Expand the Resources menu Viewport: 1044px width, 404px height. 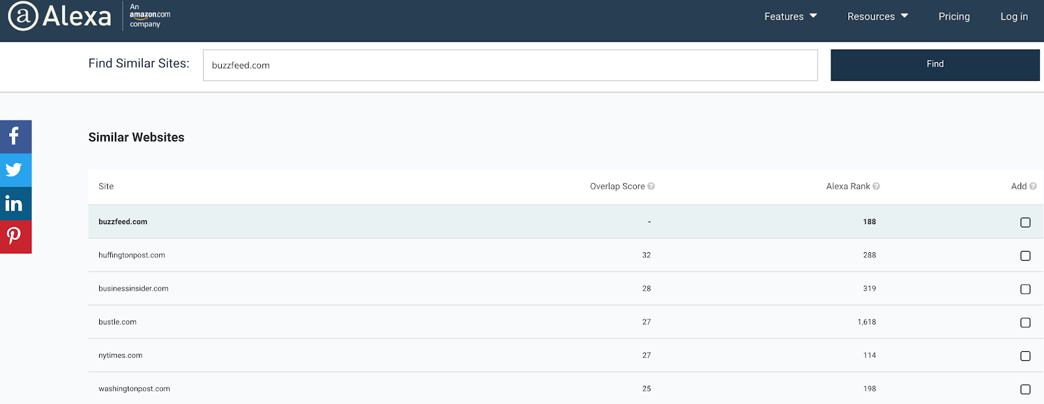click(x=878, y=16)
